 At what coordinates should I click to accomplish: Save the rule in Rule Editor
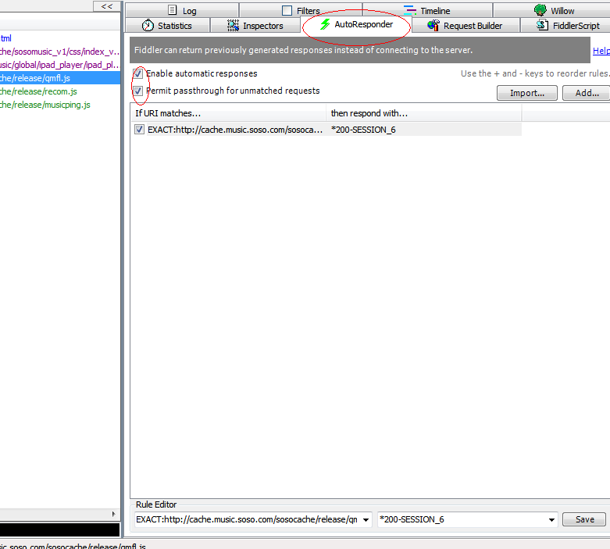coord(584,519)
